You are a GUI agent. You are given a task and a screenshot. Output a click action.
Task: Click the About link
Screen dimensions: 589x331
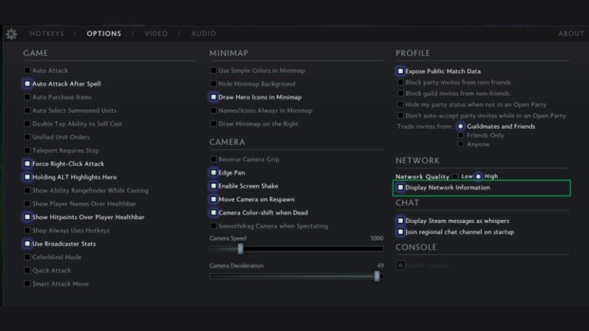571,34
